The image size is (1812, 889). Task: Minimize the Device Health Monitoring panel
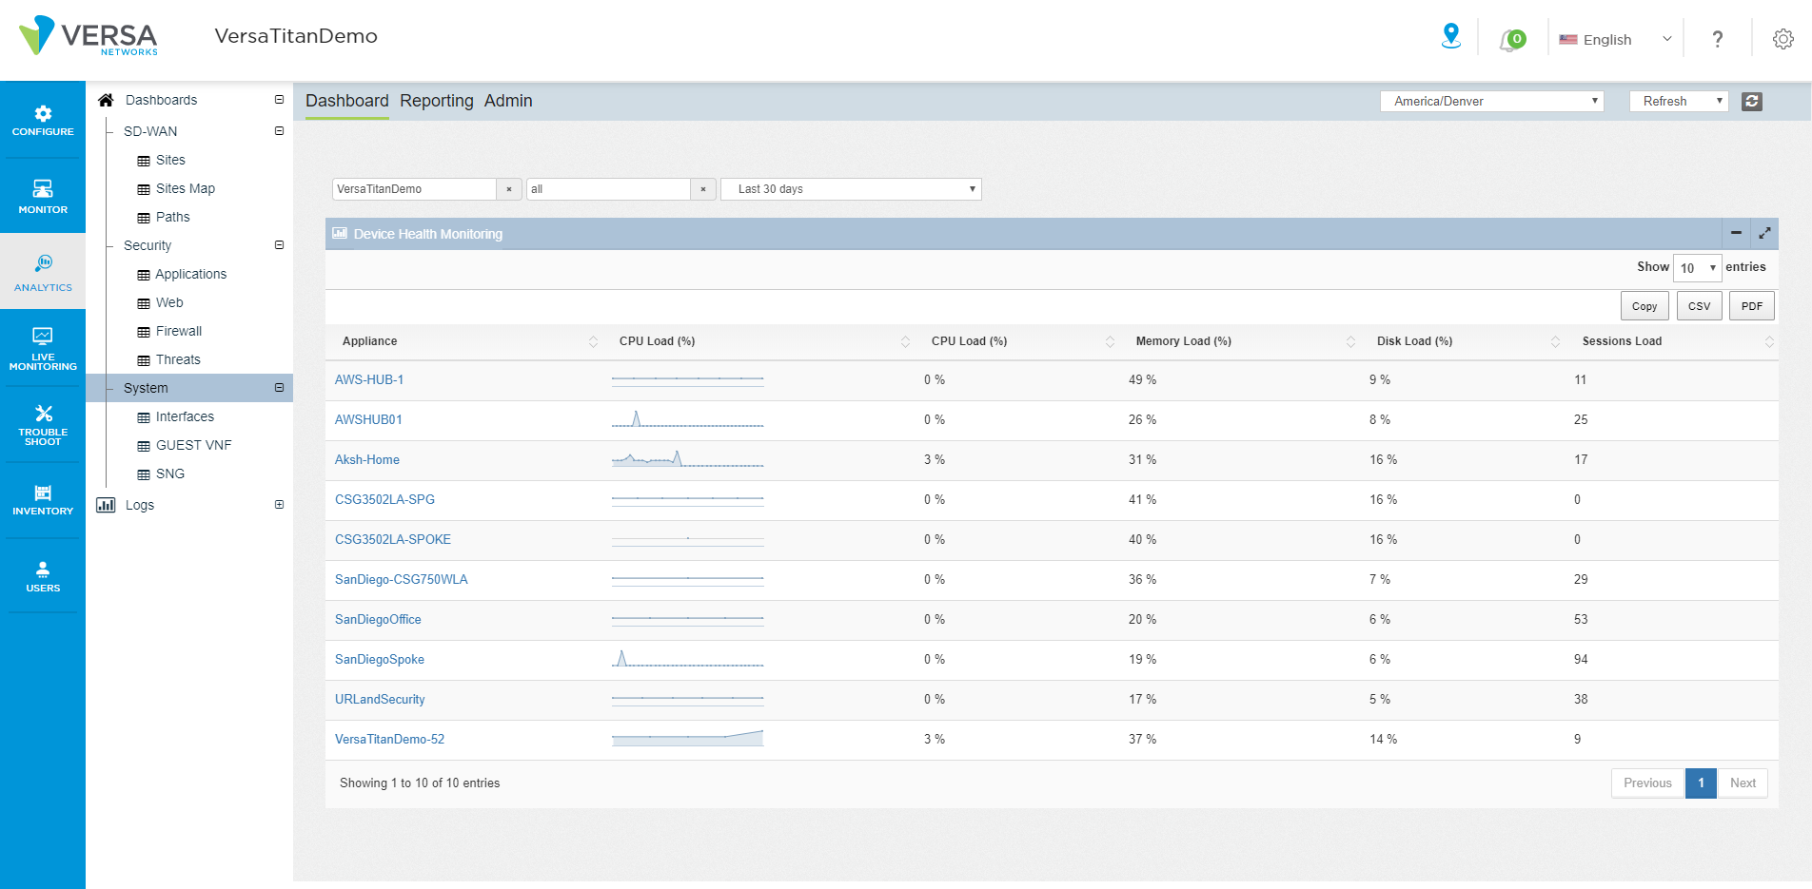[x=1736, y=233]
